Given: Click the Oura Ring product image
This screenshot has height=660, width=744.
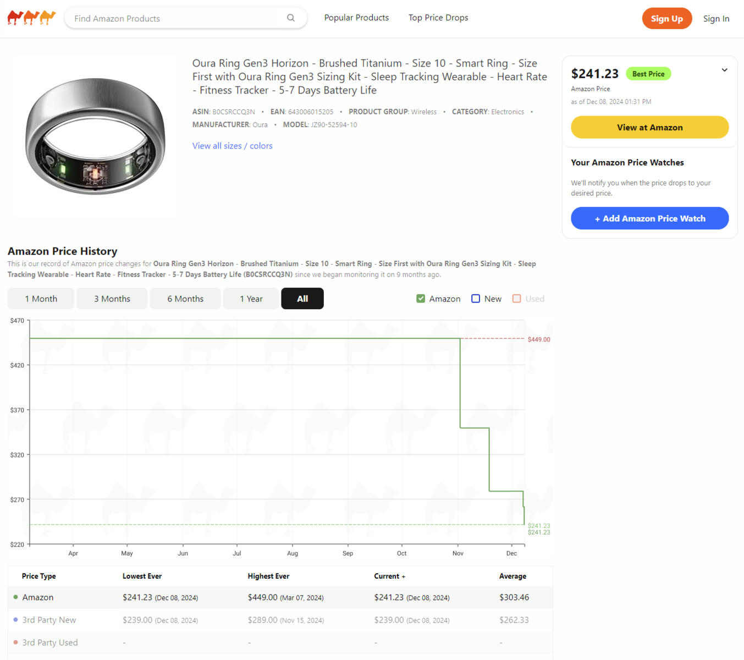Looking at the screenshot, I should (96, 136).
